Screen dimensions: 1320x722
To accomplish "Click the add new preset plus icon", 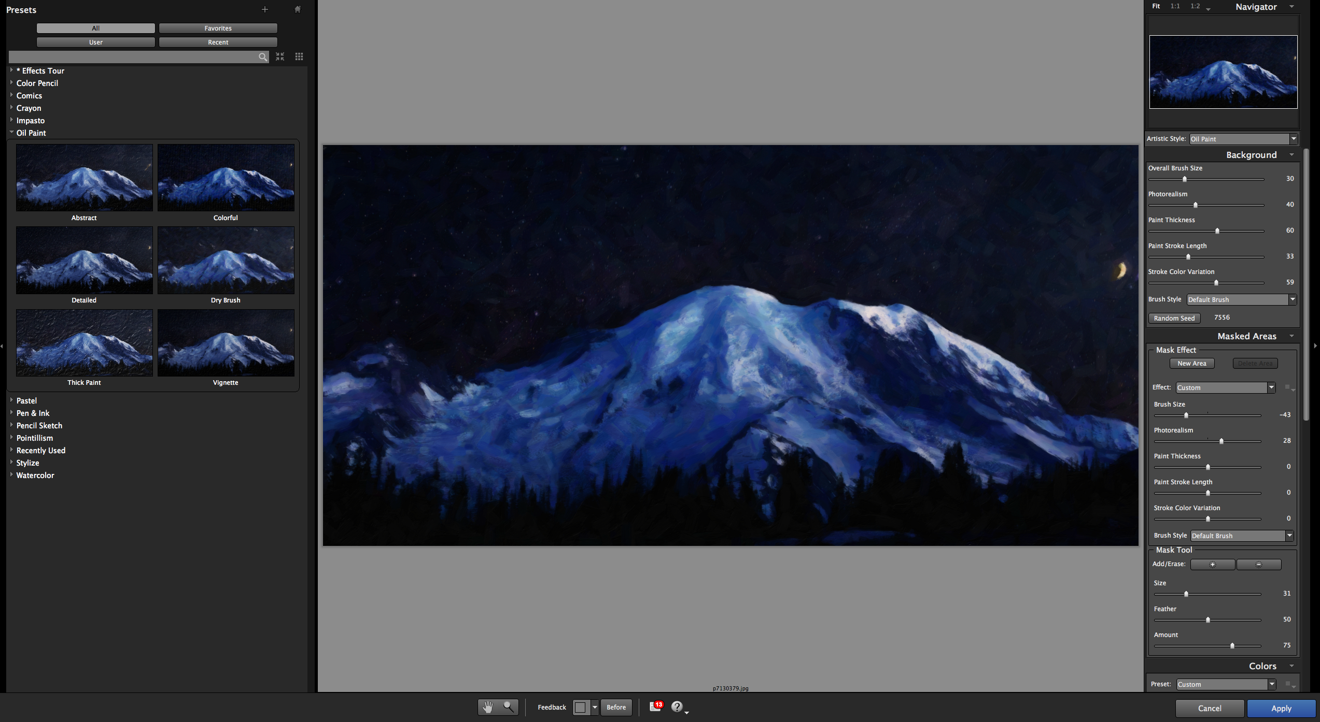I will click(x=265, y=9).
